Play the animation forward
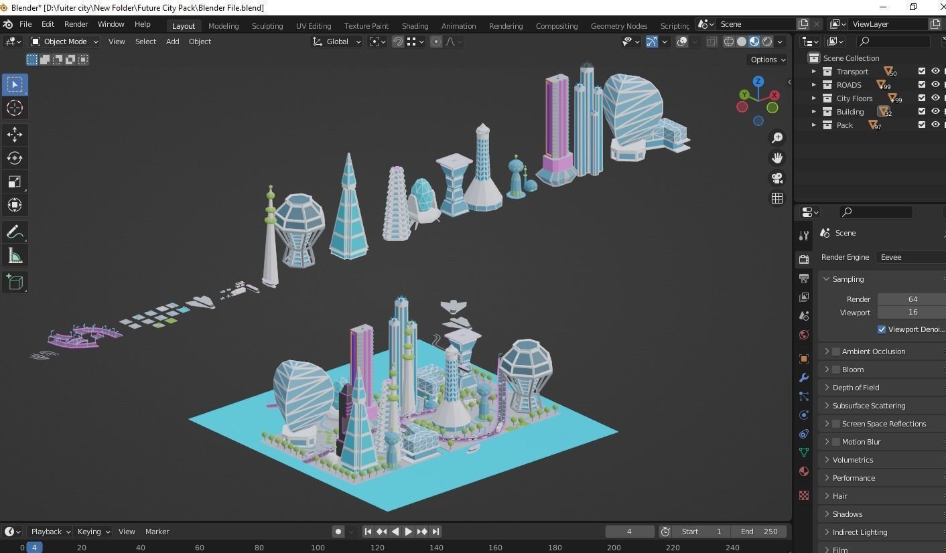This screenshot has width=946, height=553. 408,532
